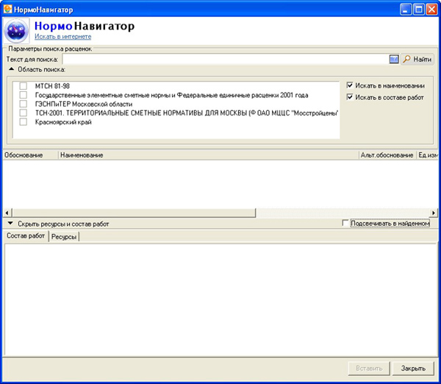This screenshot has height=384, width=441.
Task: Click the horizontal scrollbar thumb
Action: (x=134, y=213)
